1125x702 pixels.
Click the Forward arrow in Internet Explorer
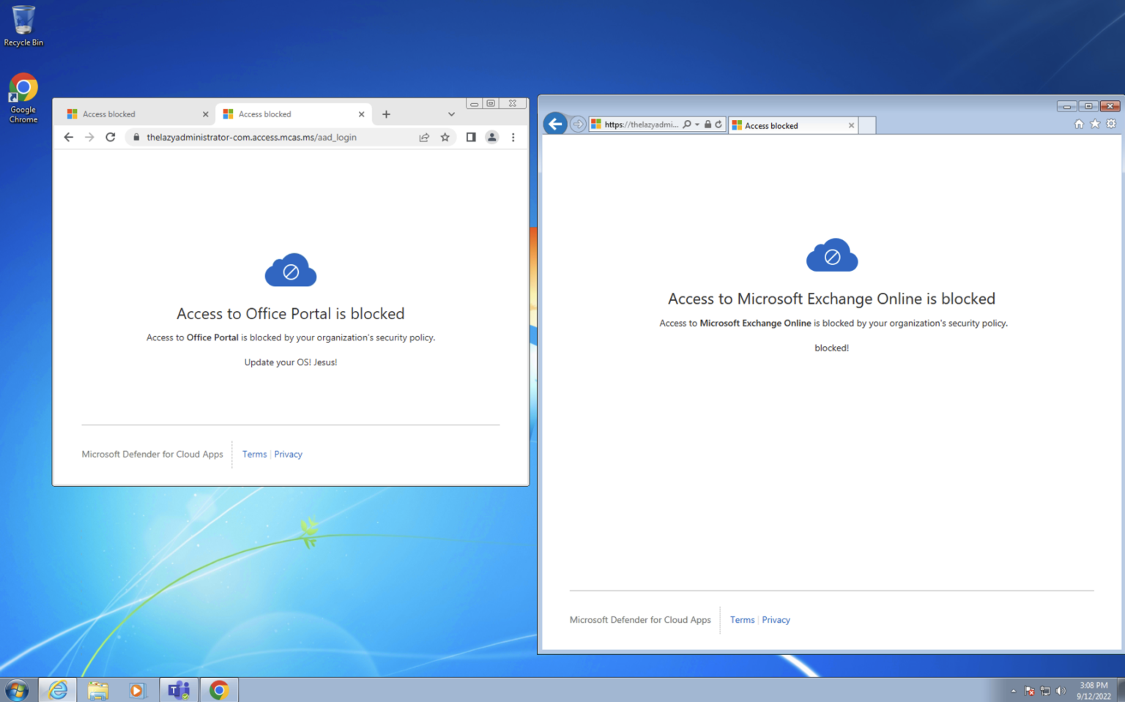[578, 124]
